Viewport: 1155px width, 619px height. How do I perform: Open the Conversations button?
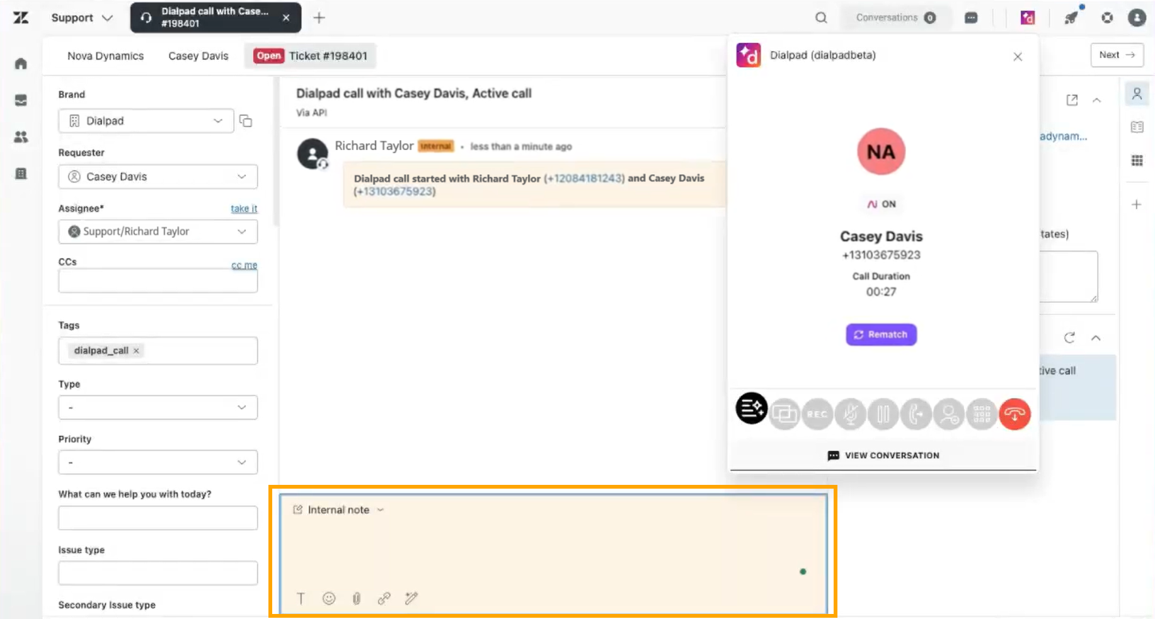point(895,18)
